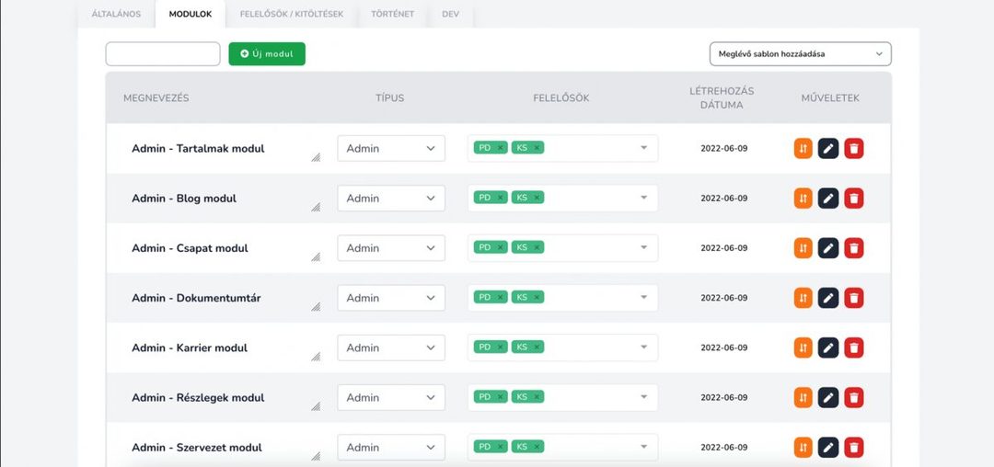Screen dimensions: 994x467
Task: Open the DEV tab
Action: 451,14
